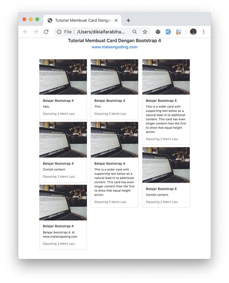Open a new tab with the plus button
Image resolution: width=229 pixels, height=283 pixels.
(128, 20)
